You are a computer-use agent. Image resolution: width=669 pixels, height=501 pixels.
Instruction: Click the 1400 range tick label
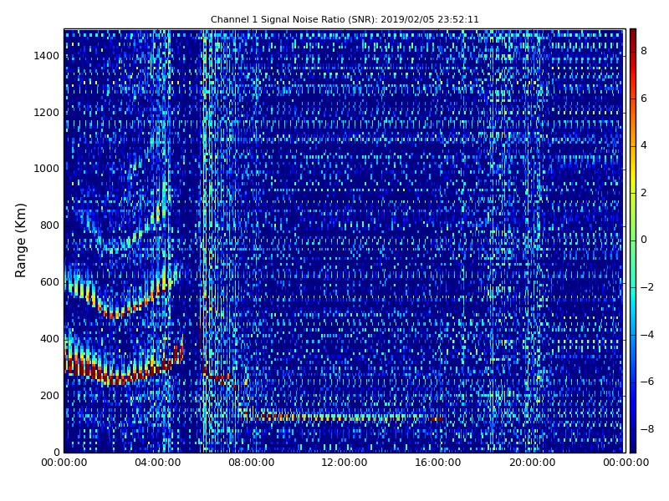[47, 56]
